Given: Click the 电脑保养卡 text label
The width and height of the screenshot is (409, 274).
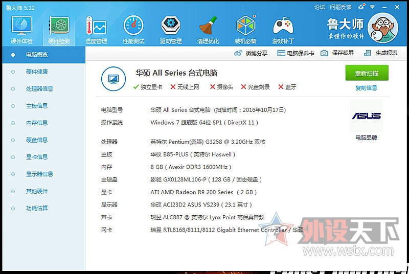Looking at the screenshot, I should [x=300, y=53].
